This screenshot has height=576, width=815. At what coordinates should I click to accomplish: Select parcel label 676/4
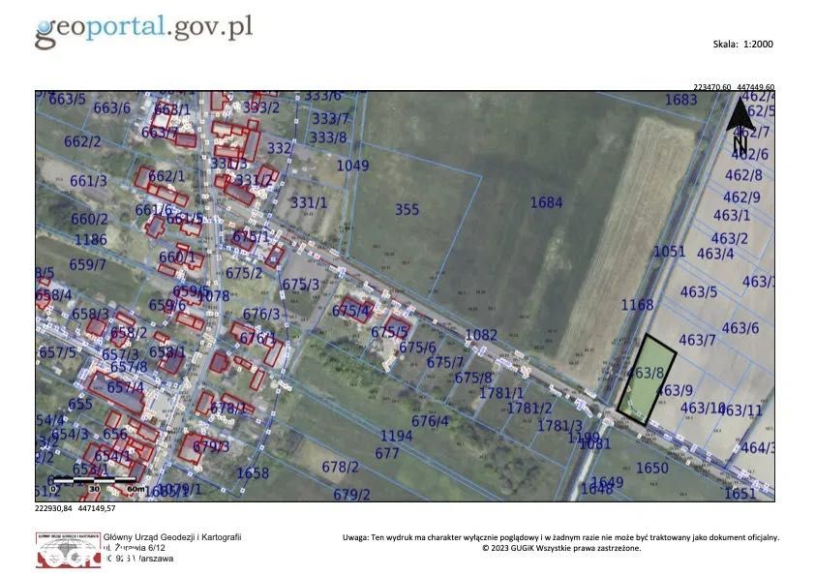(430, 421)
